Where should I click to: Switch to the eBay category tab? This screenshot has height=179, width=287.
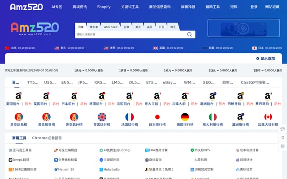(x=170, y=82)
